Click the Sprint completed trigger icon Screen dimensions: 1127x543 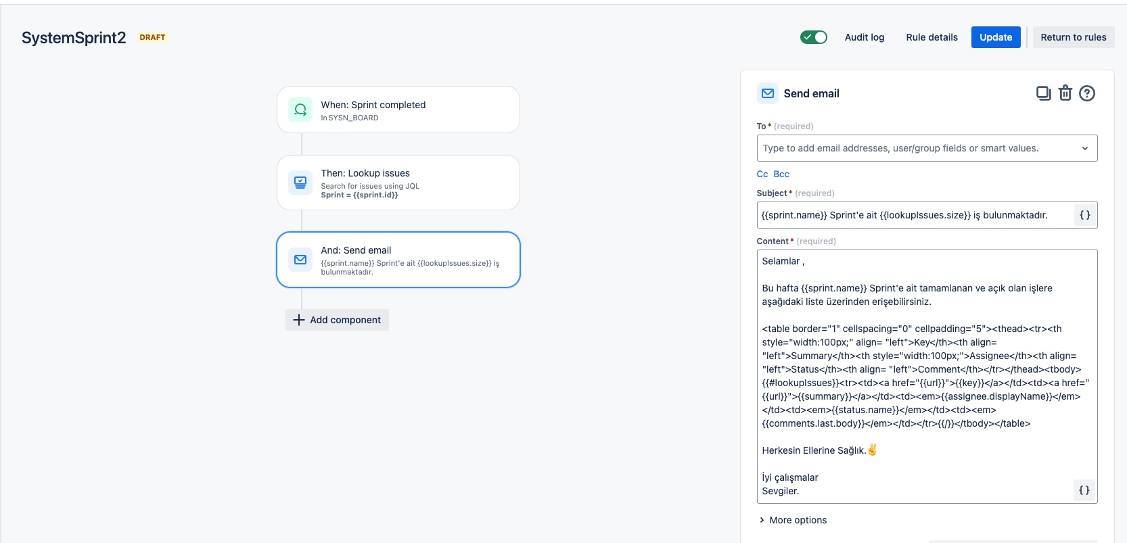tap(300, 110)
